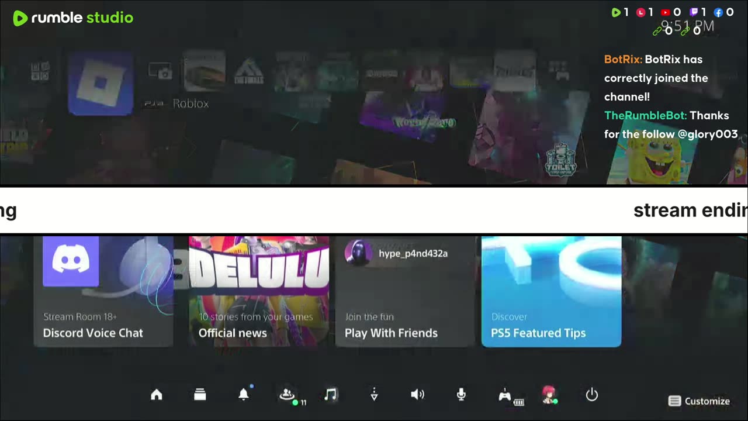This screenshot has width=748, height=421.
Task: Open the Switcher stacked-cards icon
Action: point(200,395)
